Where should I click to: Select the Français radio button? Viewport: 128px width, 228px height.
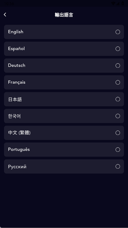118,82
